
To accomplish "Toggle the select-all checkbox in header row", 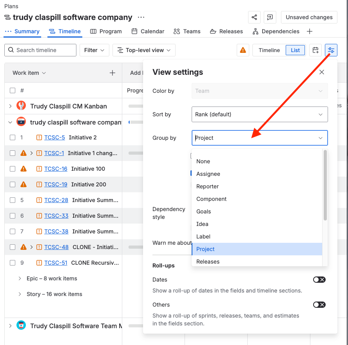I will [x=13, y=90].
